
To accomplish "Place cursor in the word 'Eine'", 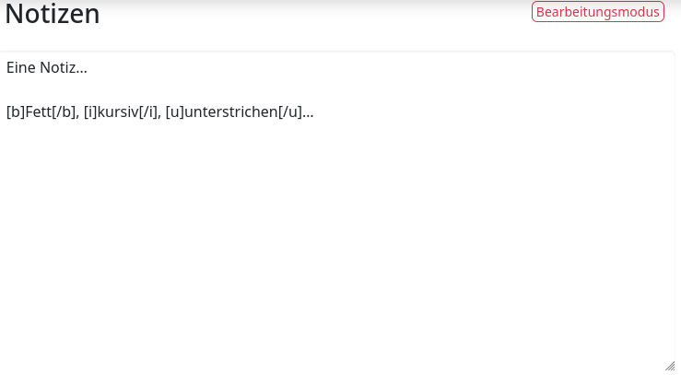I will [x=21, y=67].
